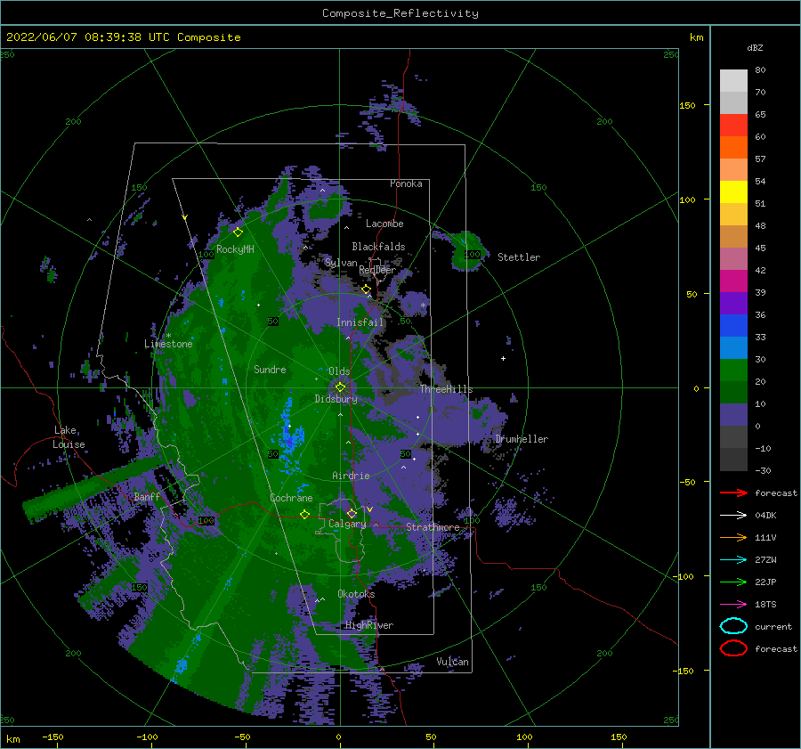
Task: Click the cyan current ellipse symbol
Action: coord(733,626)
